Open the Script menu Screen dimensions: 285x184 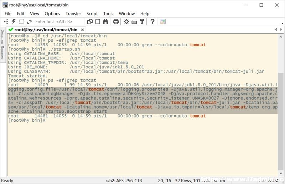92,14
